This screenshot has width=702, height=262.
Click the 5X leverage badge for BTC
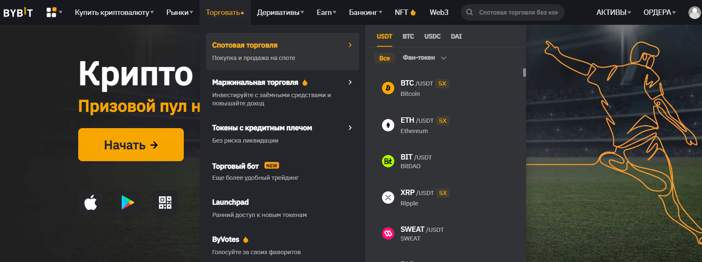tap(442, 83)
